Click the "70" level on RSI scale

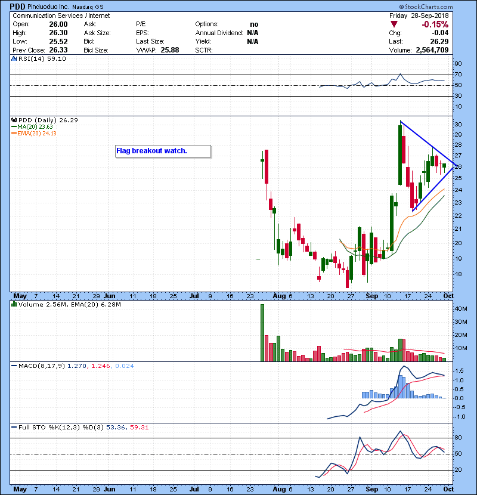click(x=458, y=74)
